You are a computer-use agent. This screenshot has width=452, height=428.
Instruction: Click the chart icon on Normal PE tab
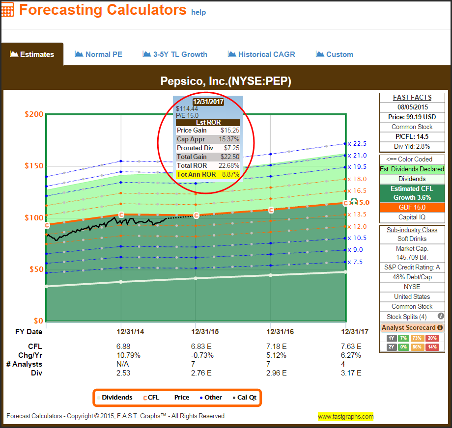tap(79, 54)
